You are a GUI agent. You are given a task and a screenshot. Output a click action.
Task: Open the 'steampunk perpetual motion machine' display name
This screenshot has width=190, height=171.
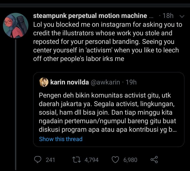90,16
